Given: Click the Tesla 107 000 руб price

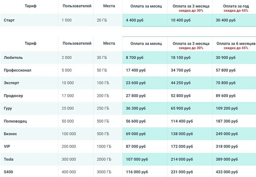Looking at the screenshot, I should pyautogui.click(x=137, y=159).
